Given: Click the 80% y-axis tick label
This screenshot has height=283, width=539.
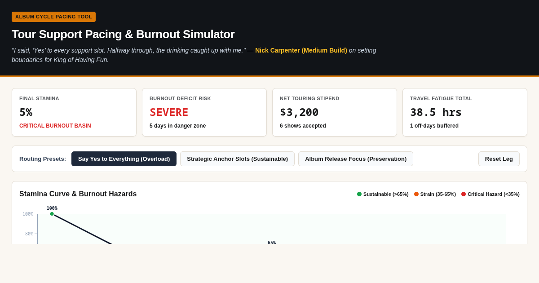Looking at the screenshot, I should click(x=29, y=234).
